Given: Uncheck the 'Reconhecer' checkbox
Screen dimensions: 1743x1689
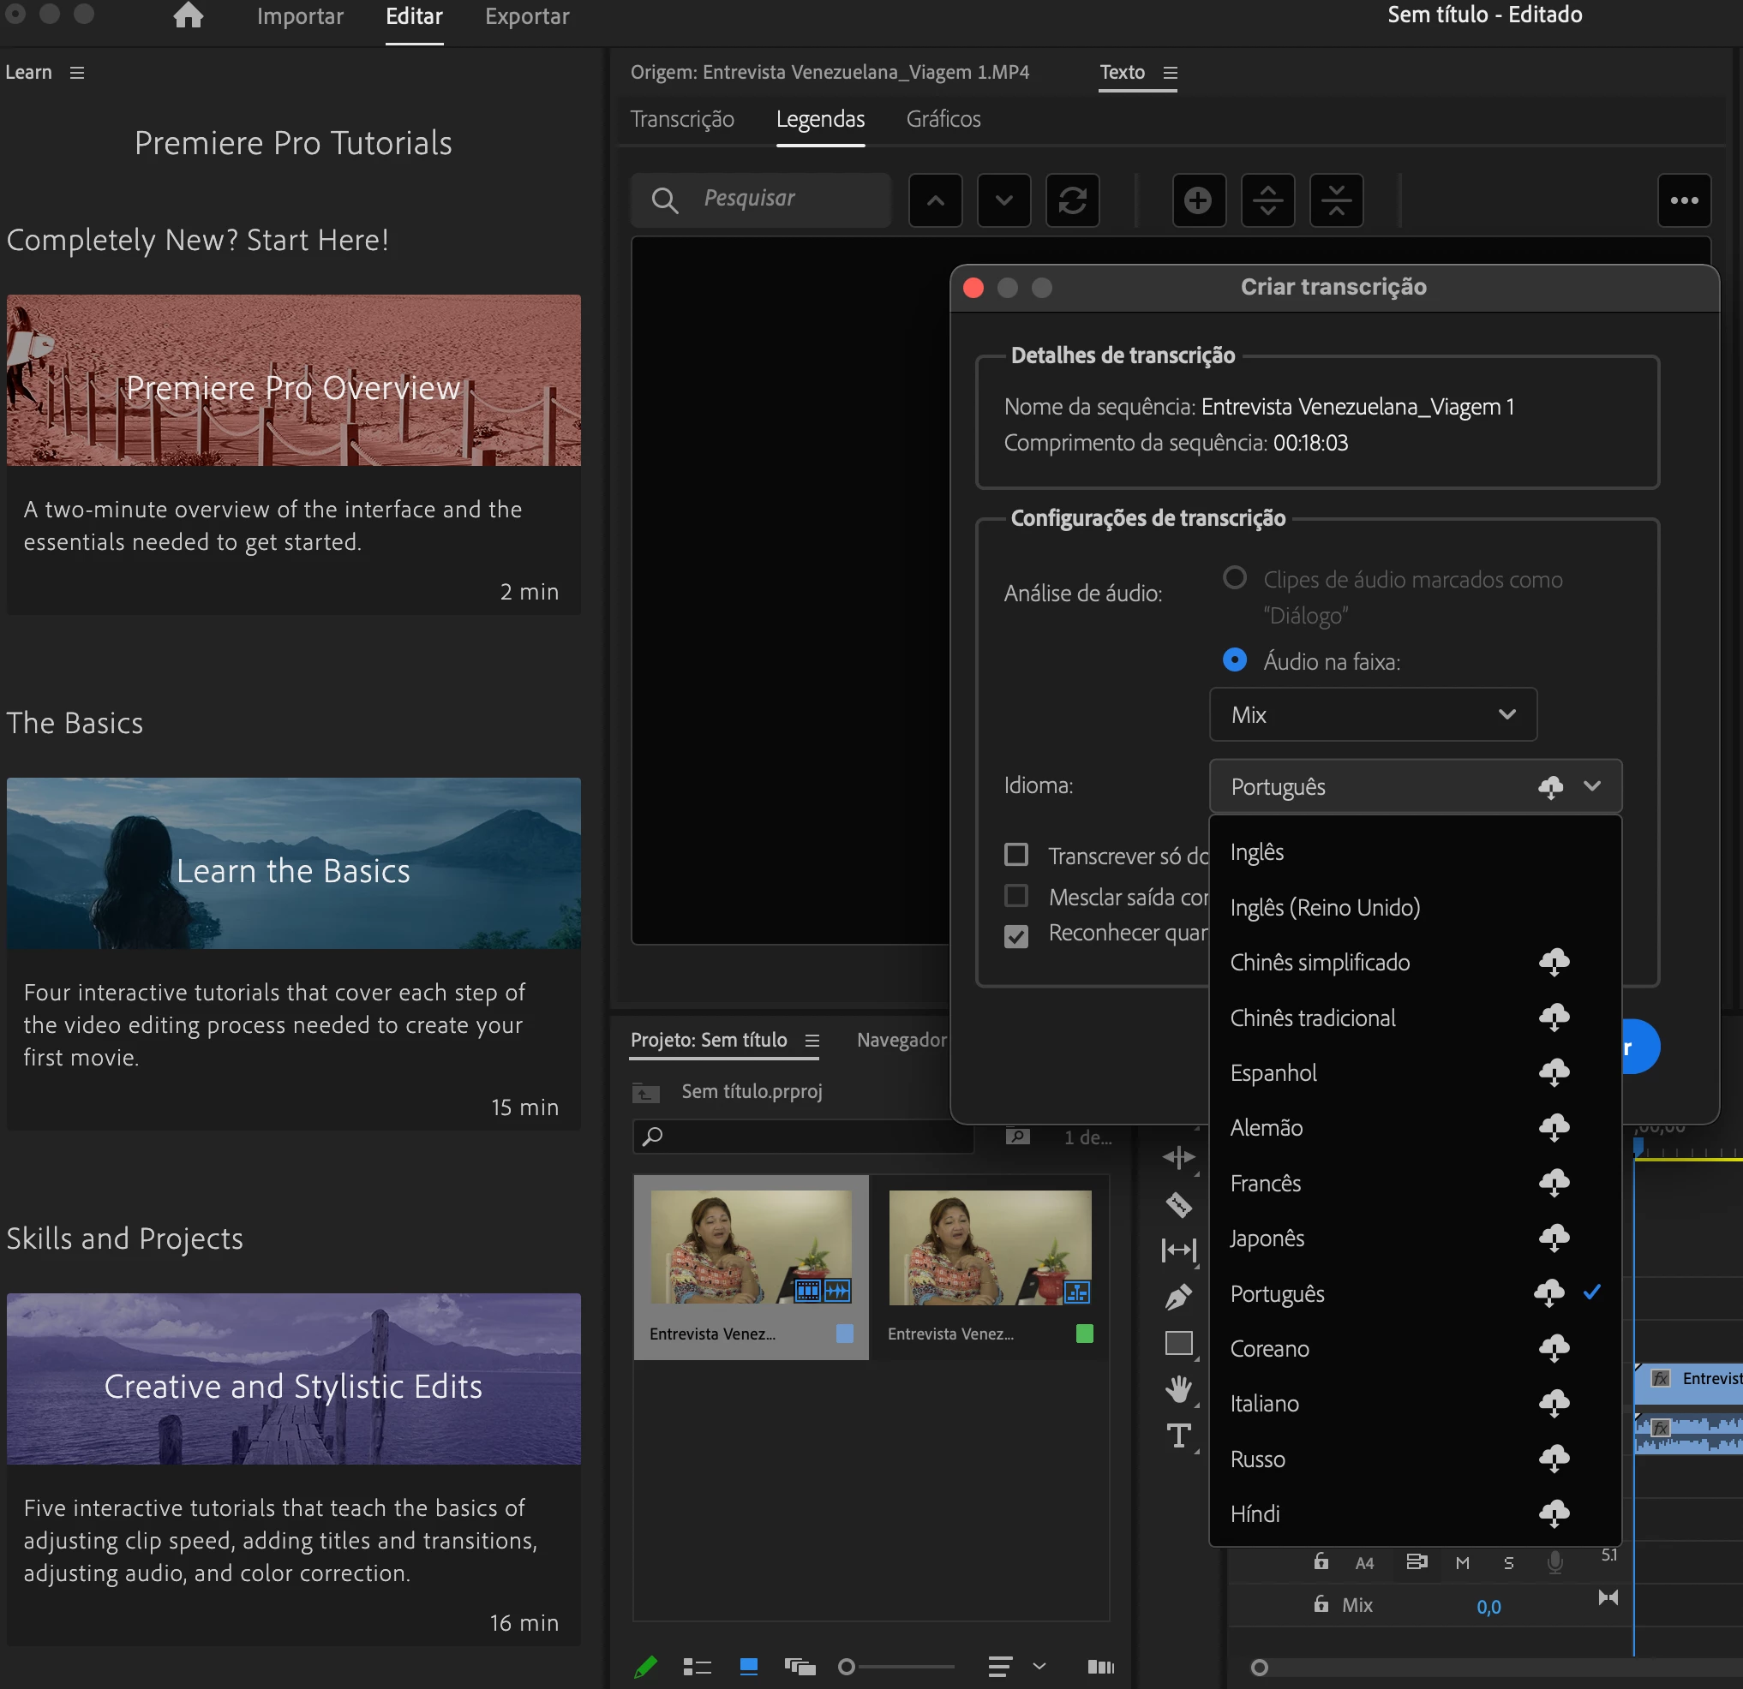Looking at the screenshot, I should pyautogui.click(x=1015, y=936).
